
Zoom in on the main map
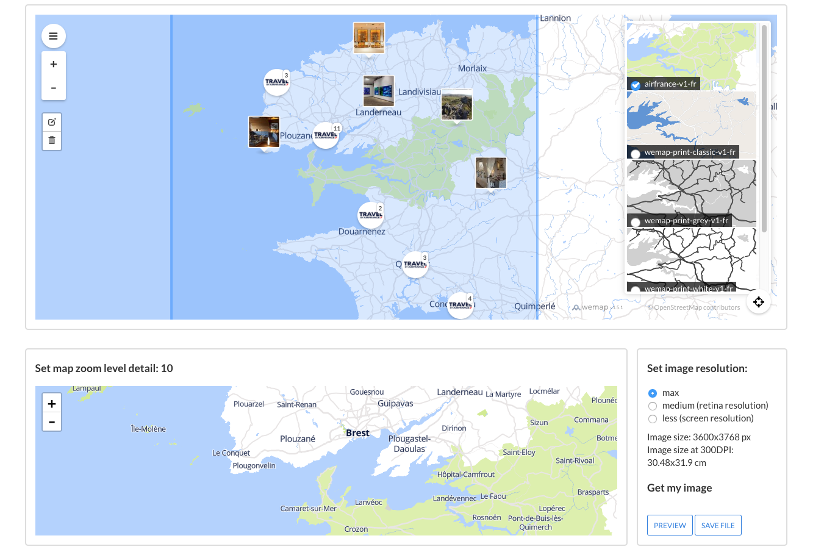pyautogui.click(x=53, y=63)
